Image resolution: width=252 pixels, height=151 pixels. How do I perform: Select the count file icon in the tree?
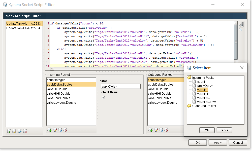tap(194, 82)
